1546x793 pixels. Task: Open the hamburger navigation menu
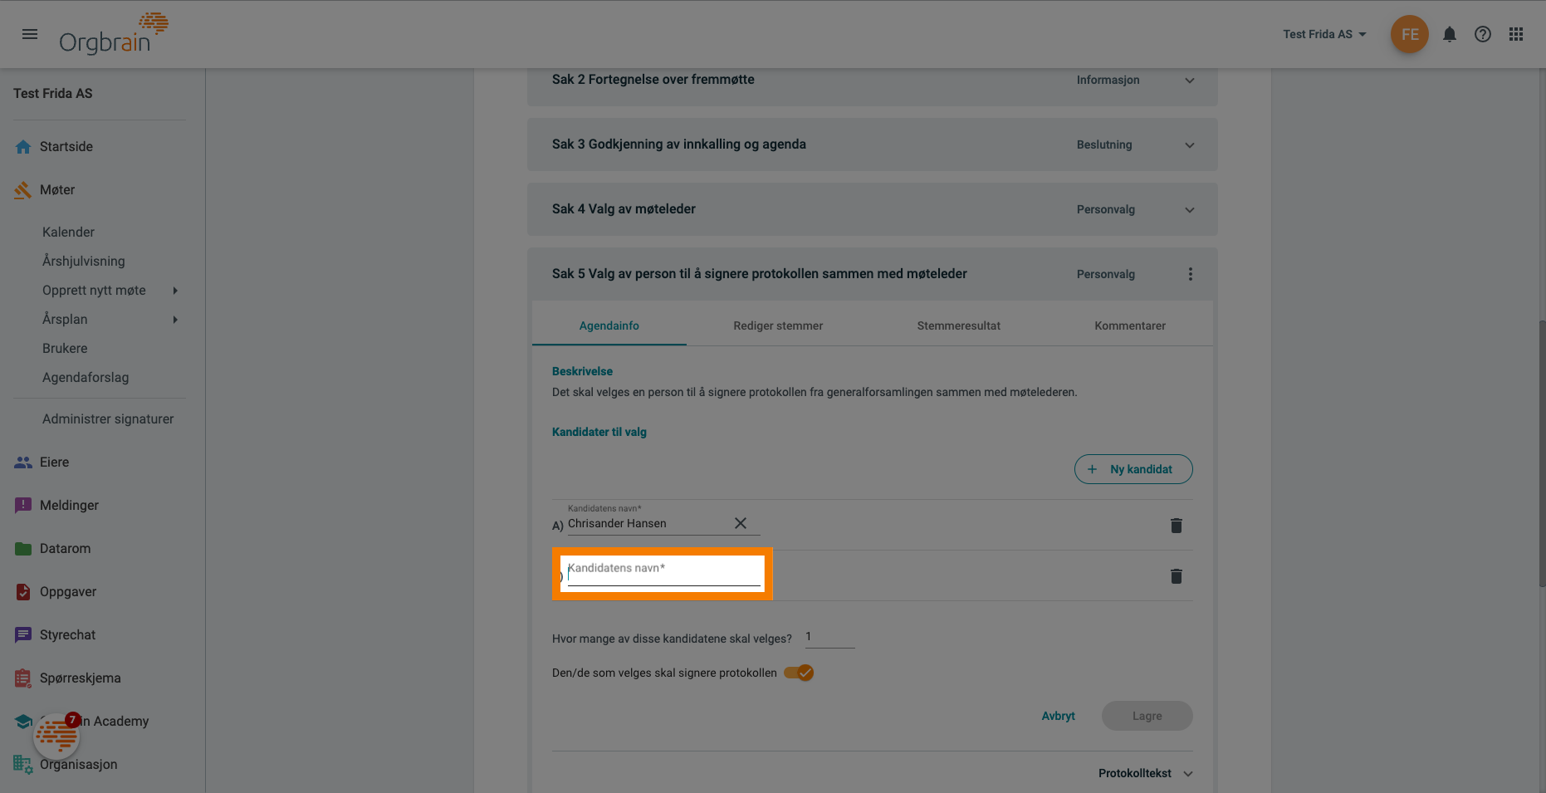[x=30, y=34]
